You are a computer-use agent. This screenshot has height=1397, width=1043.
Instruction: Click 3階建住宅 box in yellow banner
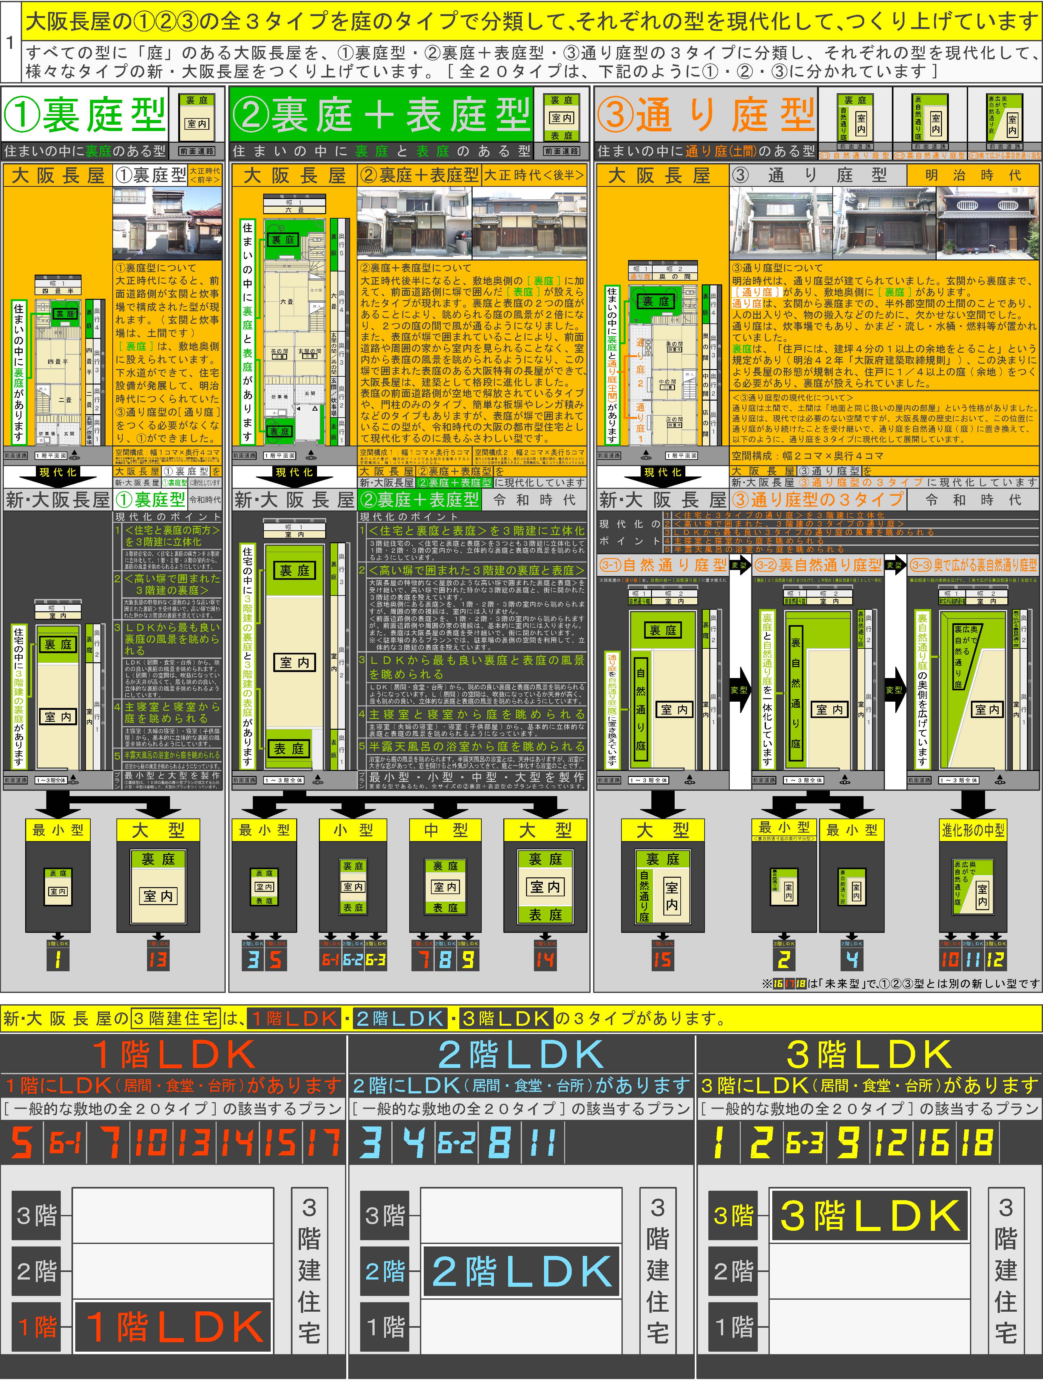pyautogui.click(x=176, y=1019)
